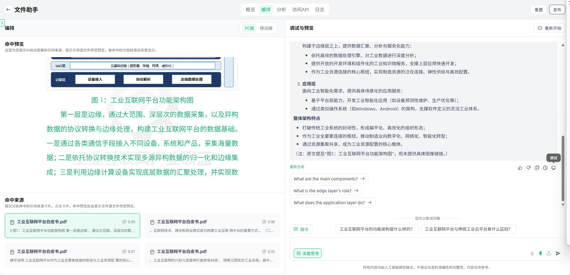Switch preview to 移动端 mode

pos(266,28)
